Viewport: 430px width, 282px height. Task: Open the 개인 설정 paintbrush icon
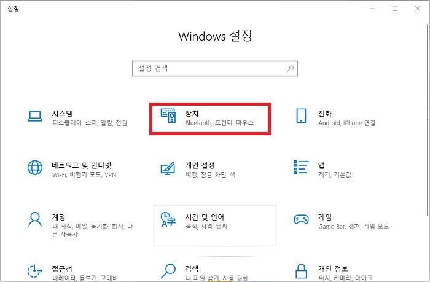(x=168, y=168)
